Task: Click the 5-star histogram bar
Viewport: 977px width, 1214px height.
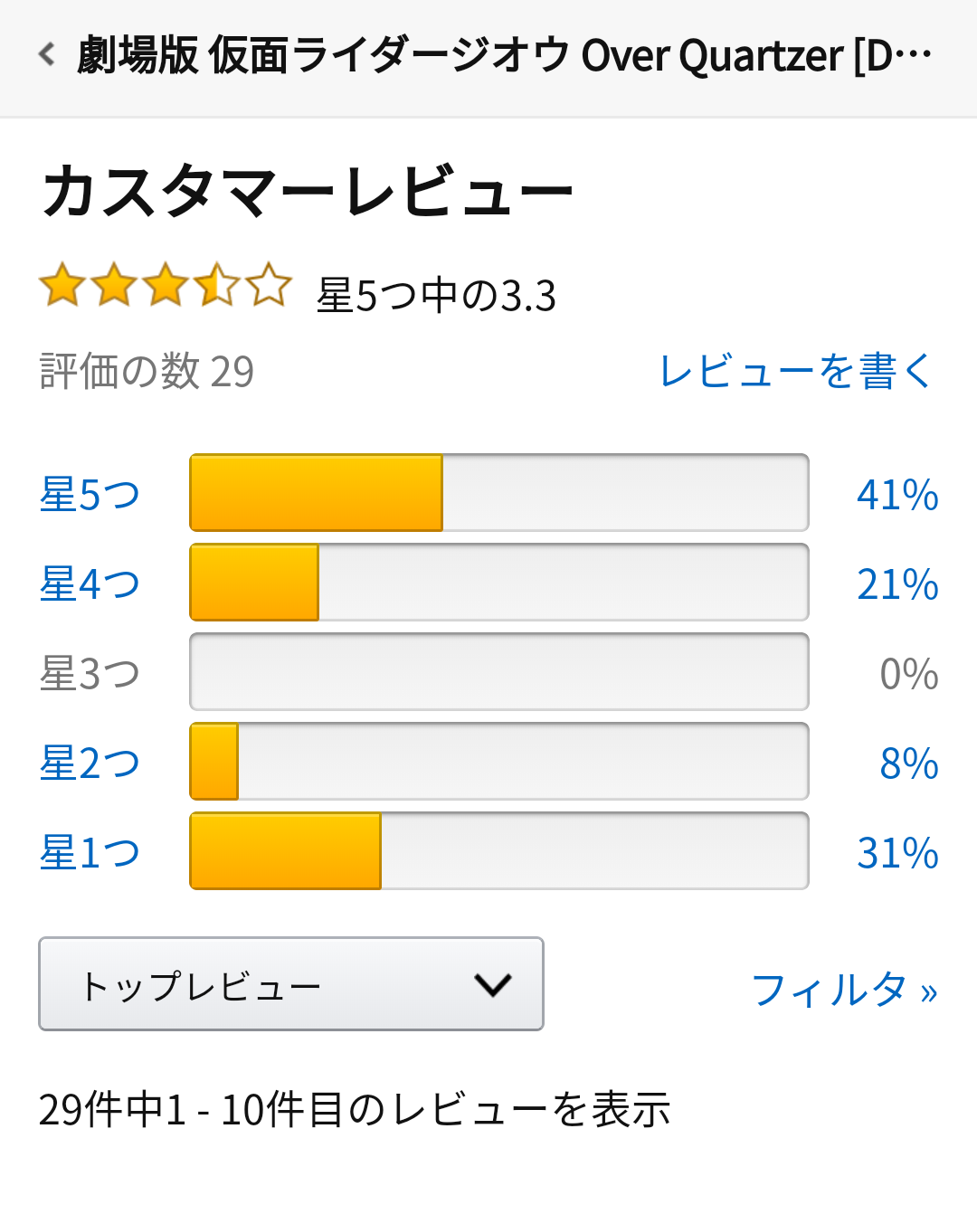Action: pyautogui.click(x=498, y=493)
